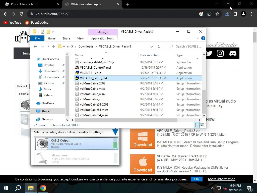Reload the vb-audio page
The width and height of the screenshot is (257, 193).
pyautogui.click(x=22, y=14)
